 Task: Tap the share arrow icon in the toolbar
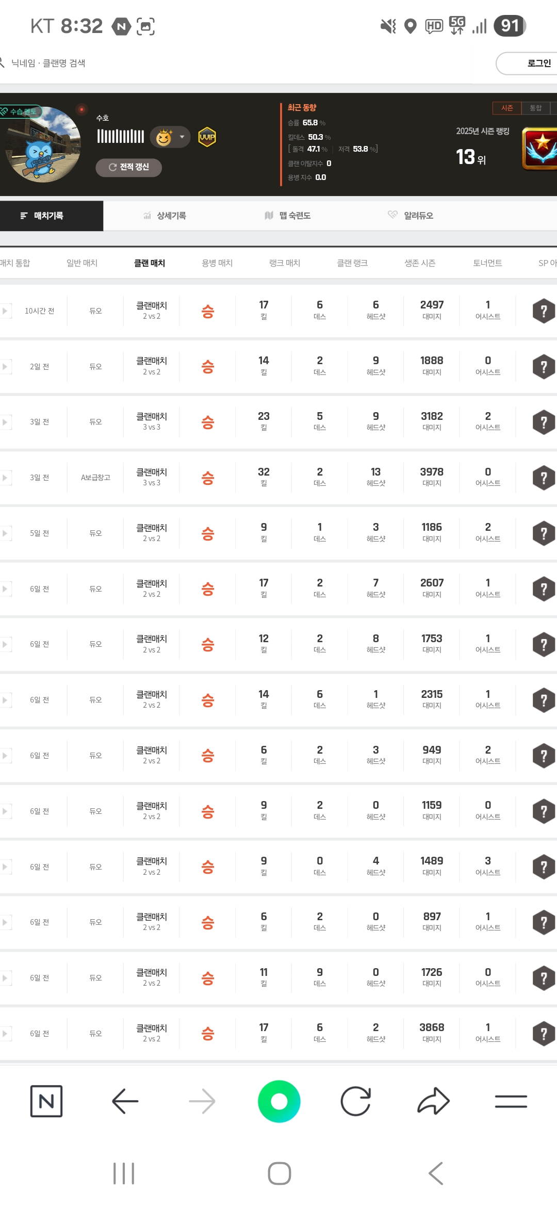[433, 1101]
